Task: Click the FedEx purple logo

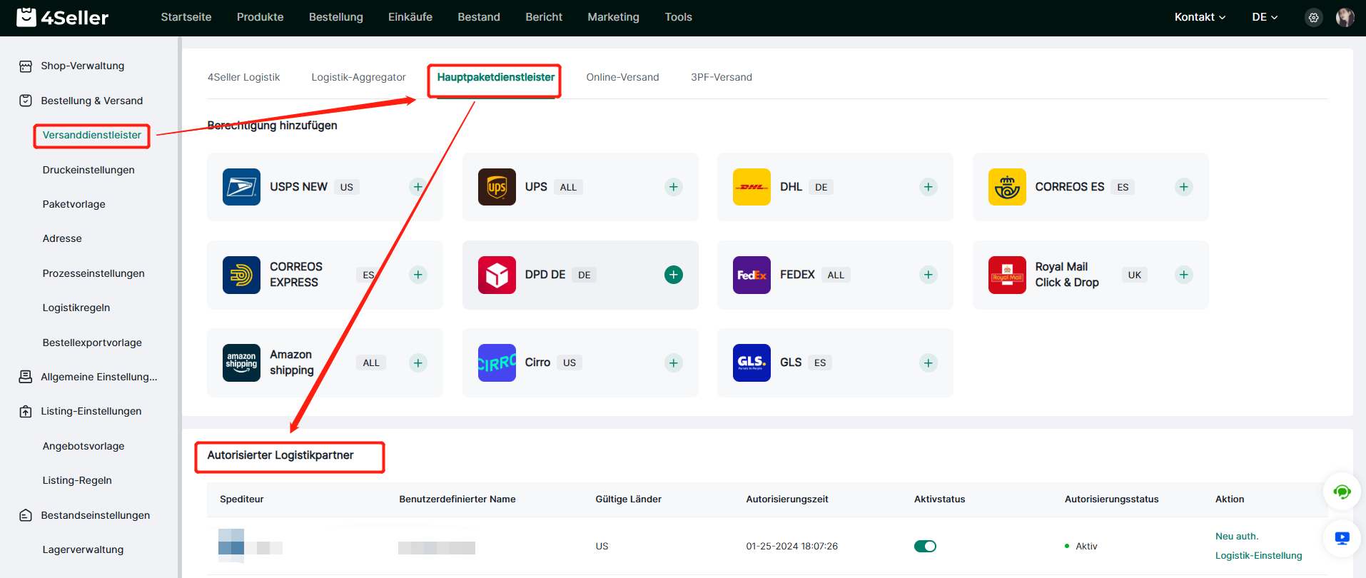Action: click(x=752, y=275)
